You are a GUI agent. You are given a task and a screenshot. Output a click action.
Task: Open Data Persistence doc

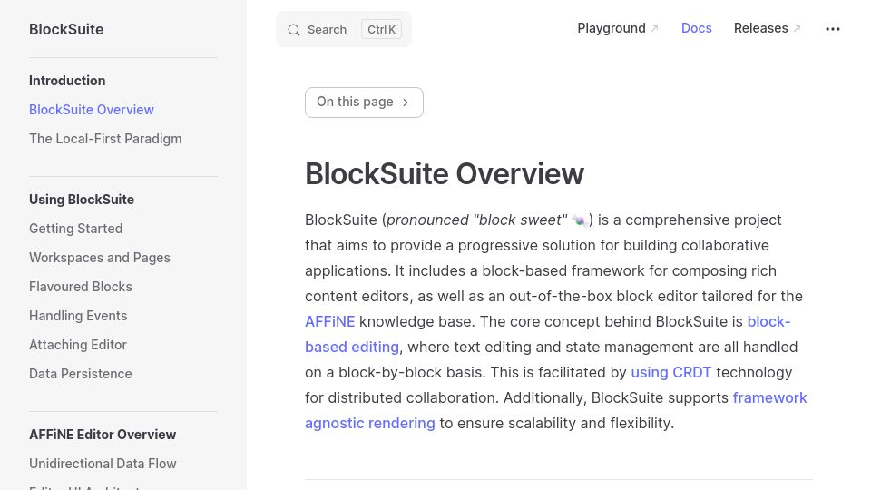[x=80, y=373]
